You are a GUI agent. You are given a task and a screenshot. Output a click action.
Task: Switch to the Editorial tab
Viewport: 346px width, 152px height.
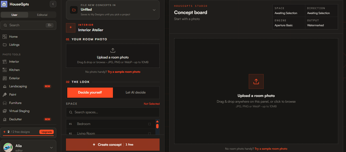click(42, 15)
